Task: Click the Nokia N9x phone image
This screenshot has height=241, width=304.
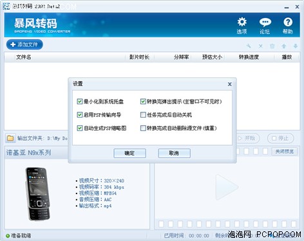Action: 38,194
